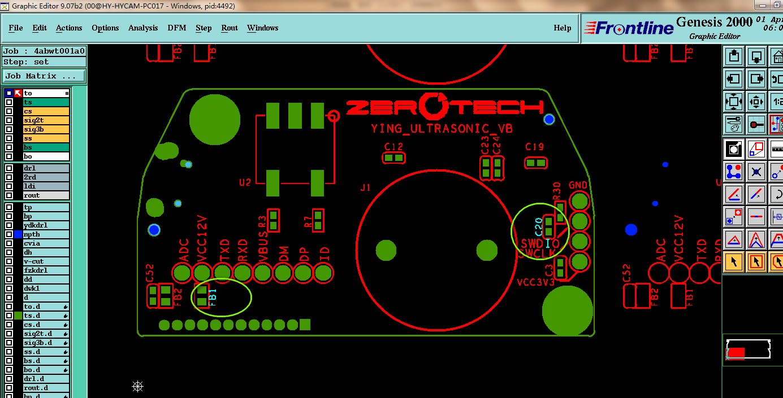Choose the area zoom rectangle icon
The width and height of the screenshot is (783, 398).
756,149
